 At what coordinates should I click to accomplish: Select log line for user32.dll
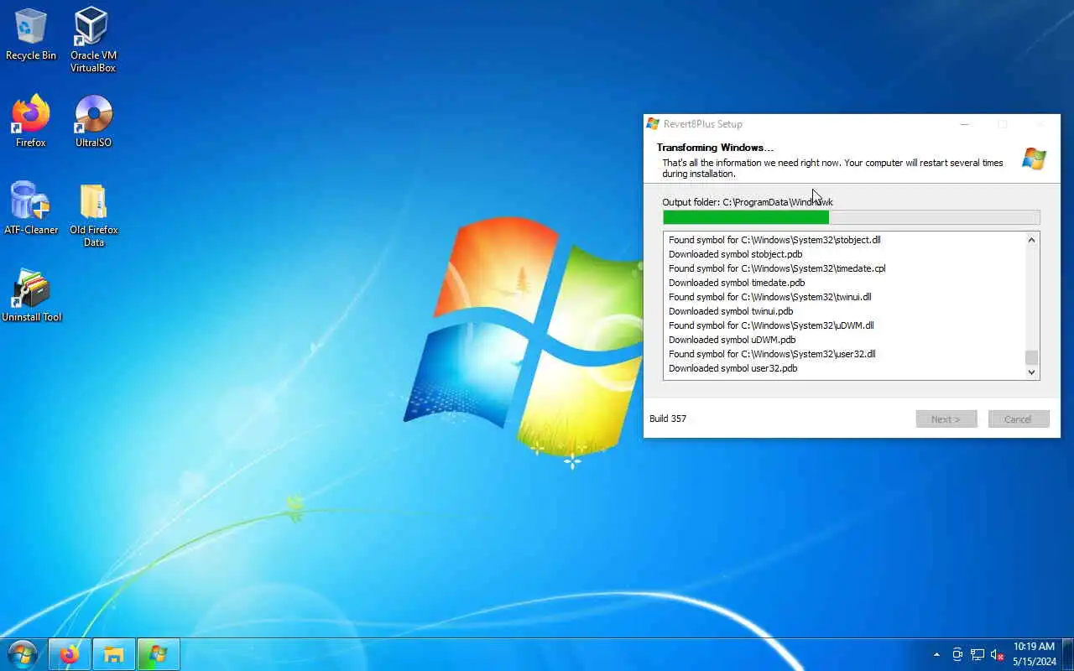pos(772,354)
